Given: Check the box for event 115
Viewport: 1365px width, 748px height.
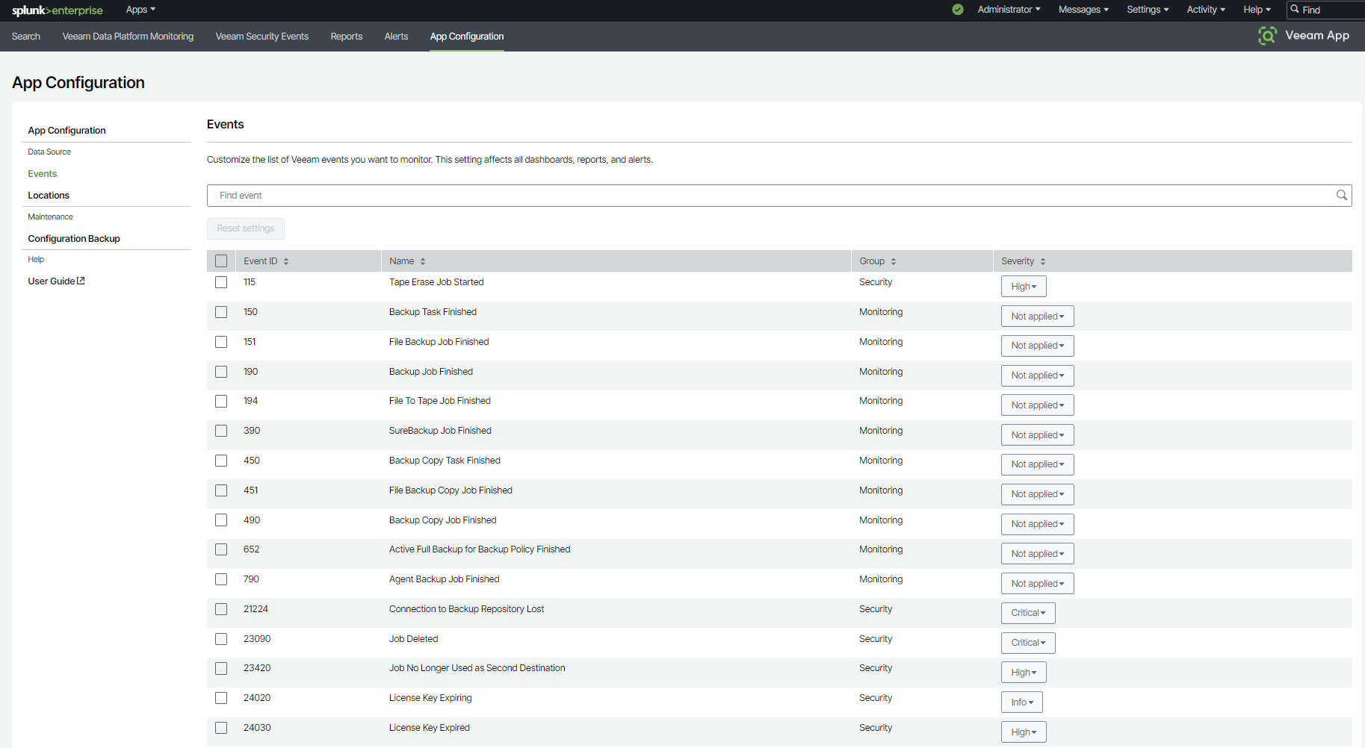Looking at the screenshot, I should point(221,282).
